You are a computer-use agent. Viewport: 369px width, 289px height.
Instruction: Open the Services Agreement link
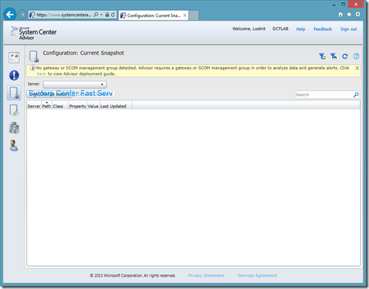[257, 275]
